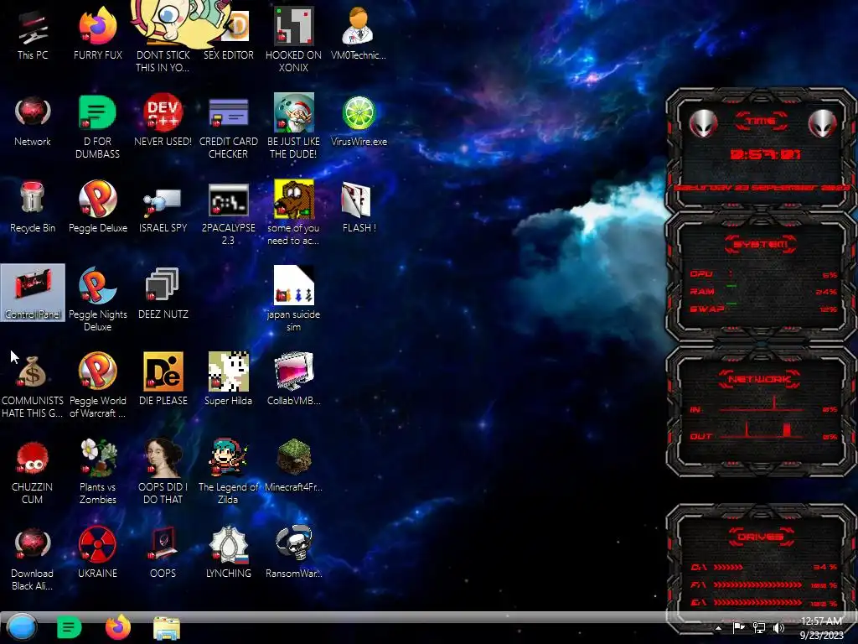Open the COMMUNISTS HATE THIS G... money bag icon

pos(33,386)
